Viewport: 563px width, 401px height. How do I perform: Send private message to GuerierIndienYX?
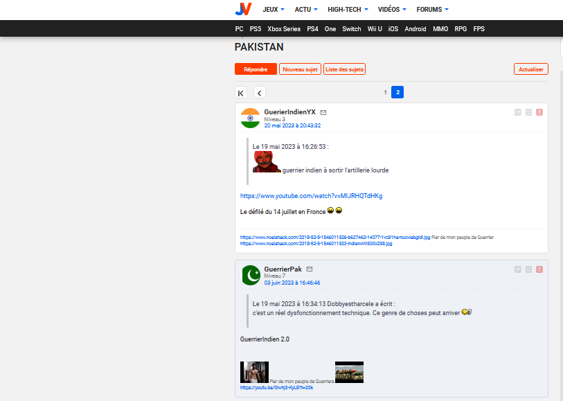click(323, 112)
